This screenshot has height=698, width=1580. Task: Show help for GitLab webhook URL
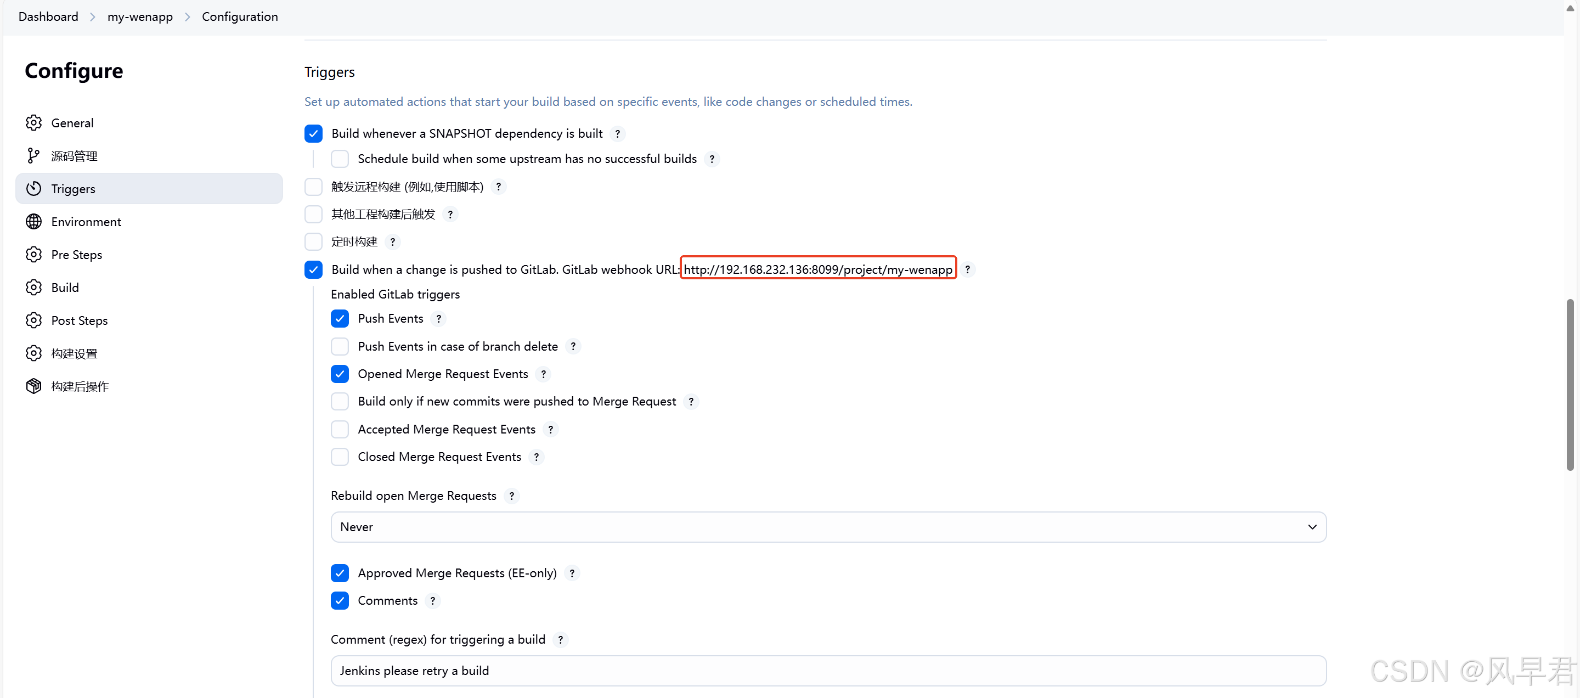pyautogui.click(x=967, y=269)
